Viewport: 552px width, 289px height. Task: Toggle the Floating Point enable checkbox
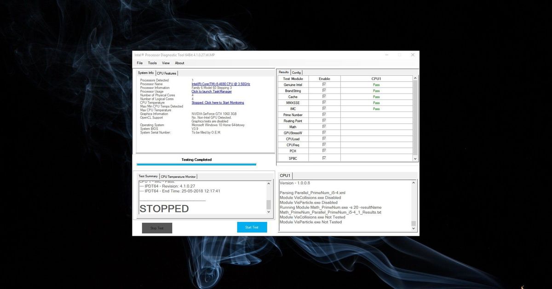[x=324, y=121]
